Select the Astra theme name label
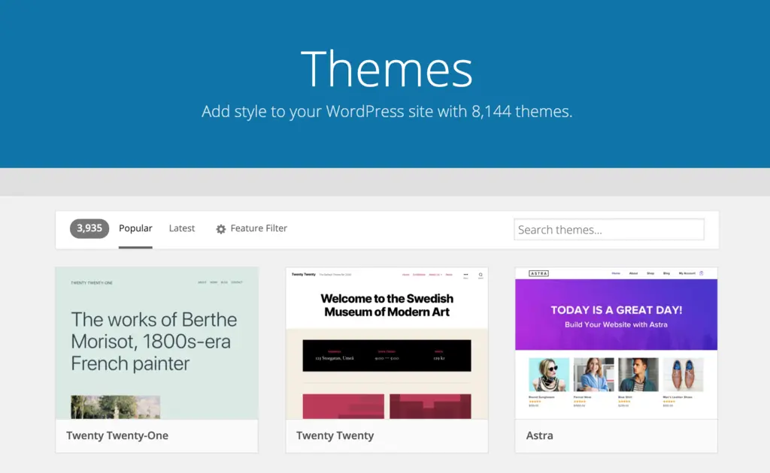Image resolution: width=770 pixels, height=473 pixels. coord(540,435)
